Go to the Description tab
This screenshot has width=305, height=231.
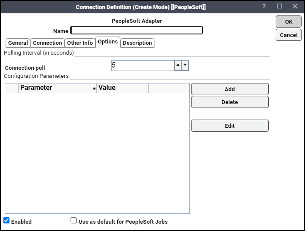click(x=137, y=43)
